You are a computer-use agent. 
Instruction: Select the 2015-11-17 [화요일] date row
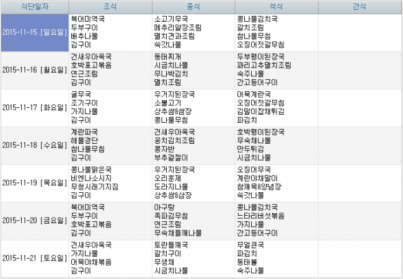coord(34,107)
